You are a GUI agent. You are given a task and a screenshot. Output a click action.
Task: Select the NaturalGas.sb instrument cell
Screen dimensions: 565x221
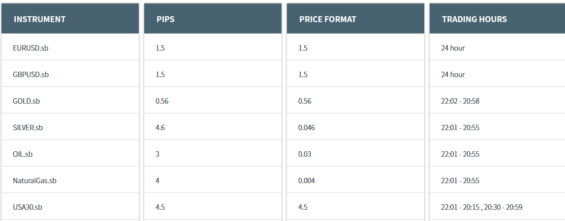[70, 180]
